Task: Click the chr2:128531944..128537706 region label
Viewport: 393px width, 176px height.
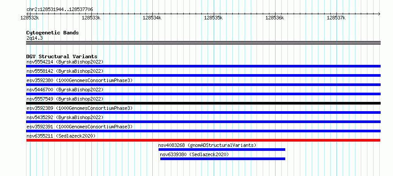Action: [60, 10]
